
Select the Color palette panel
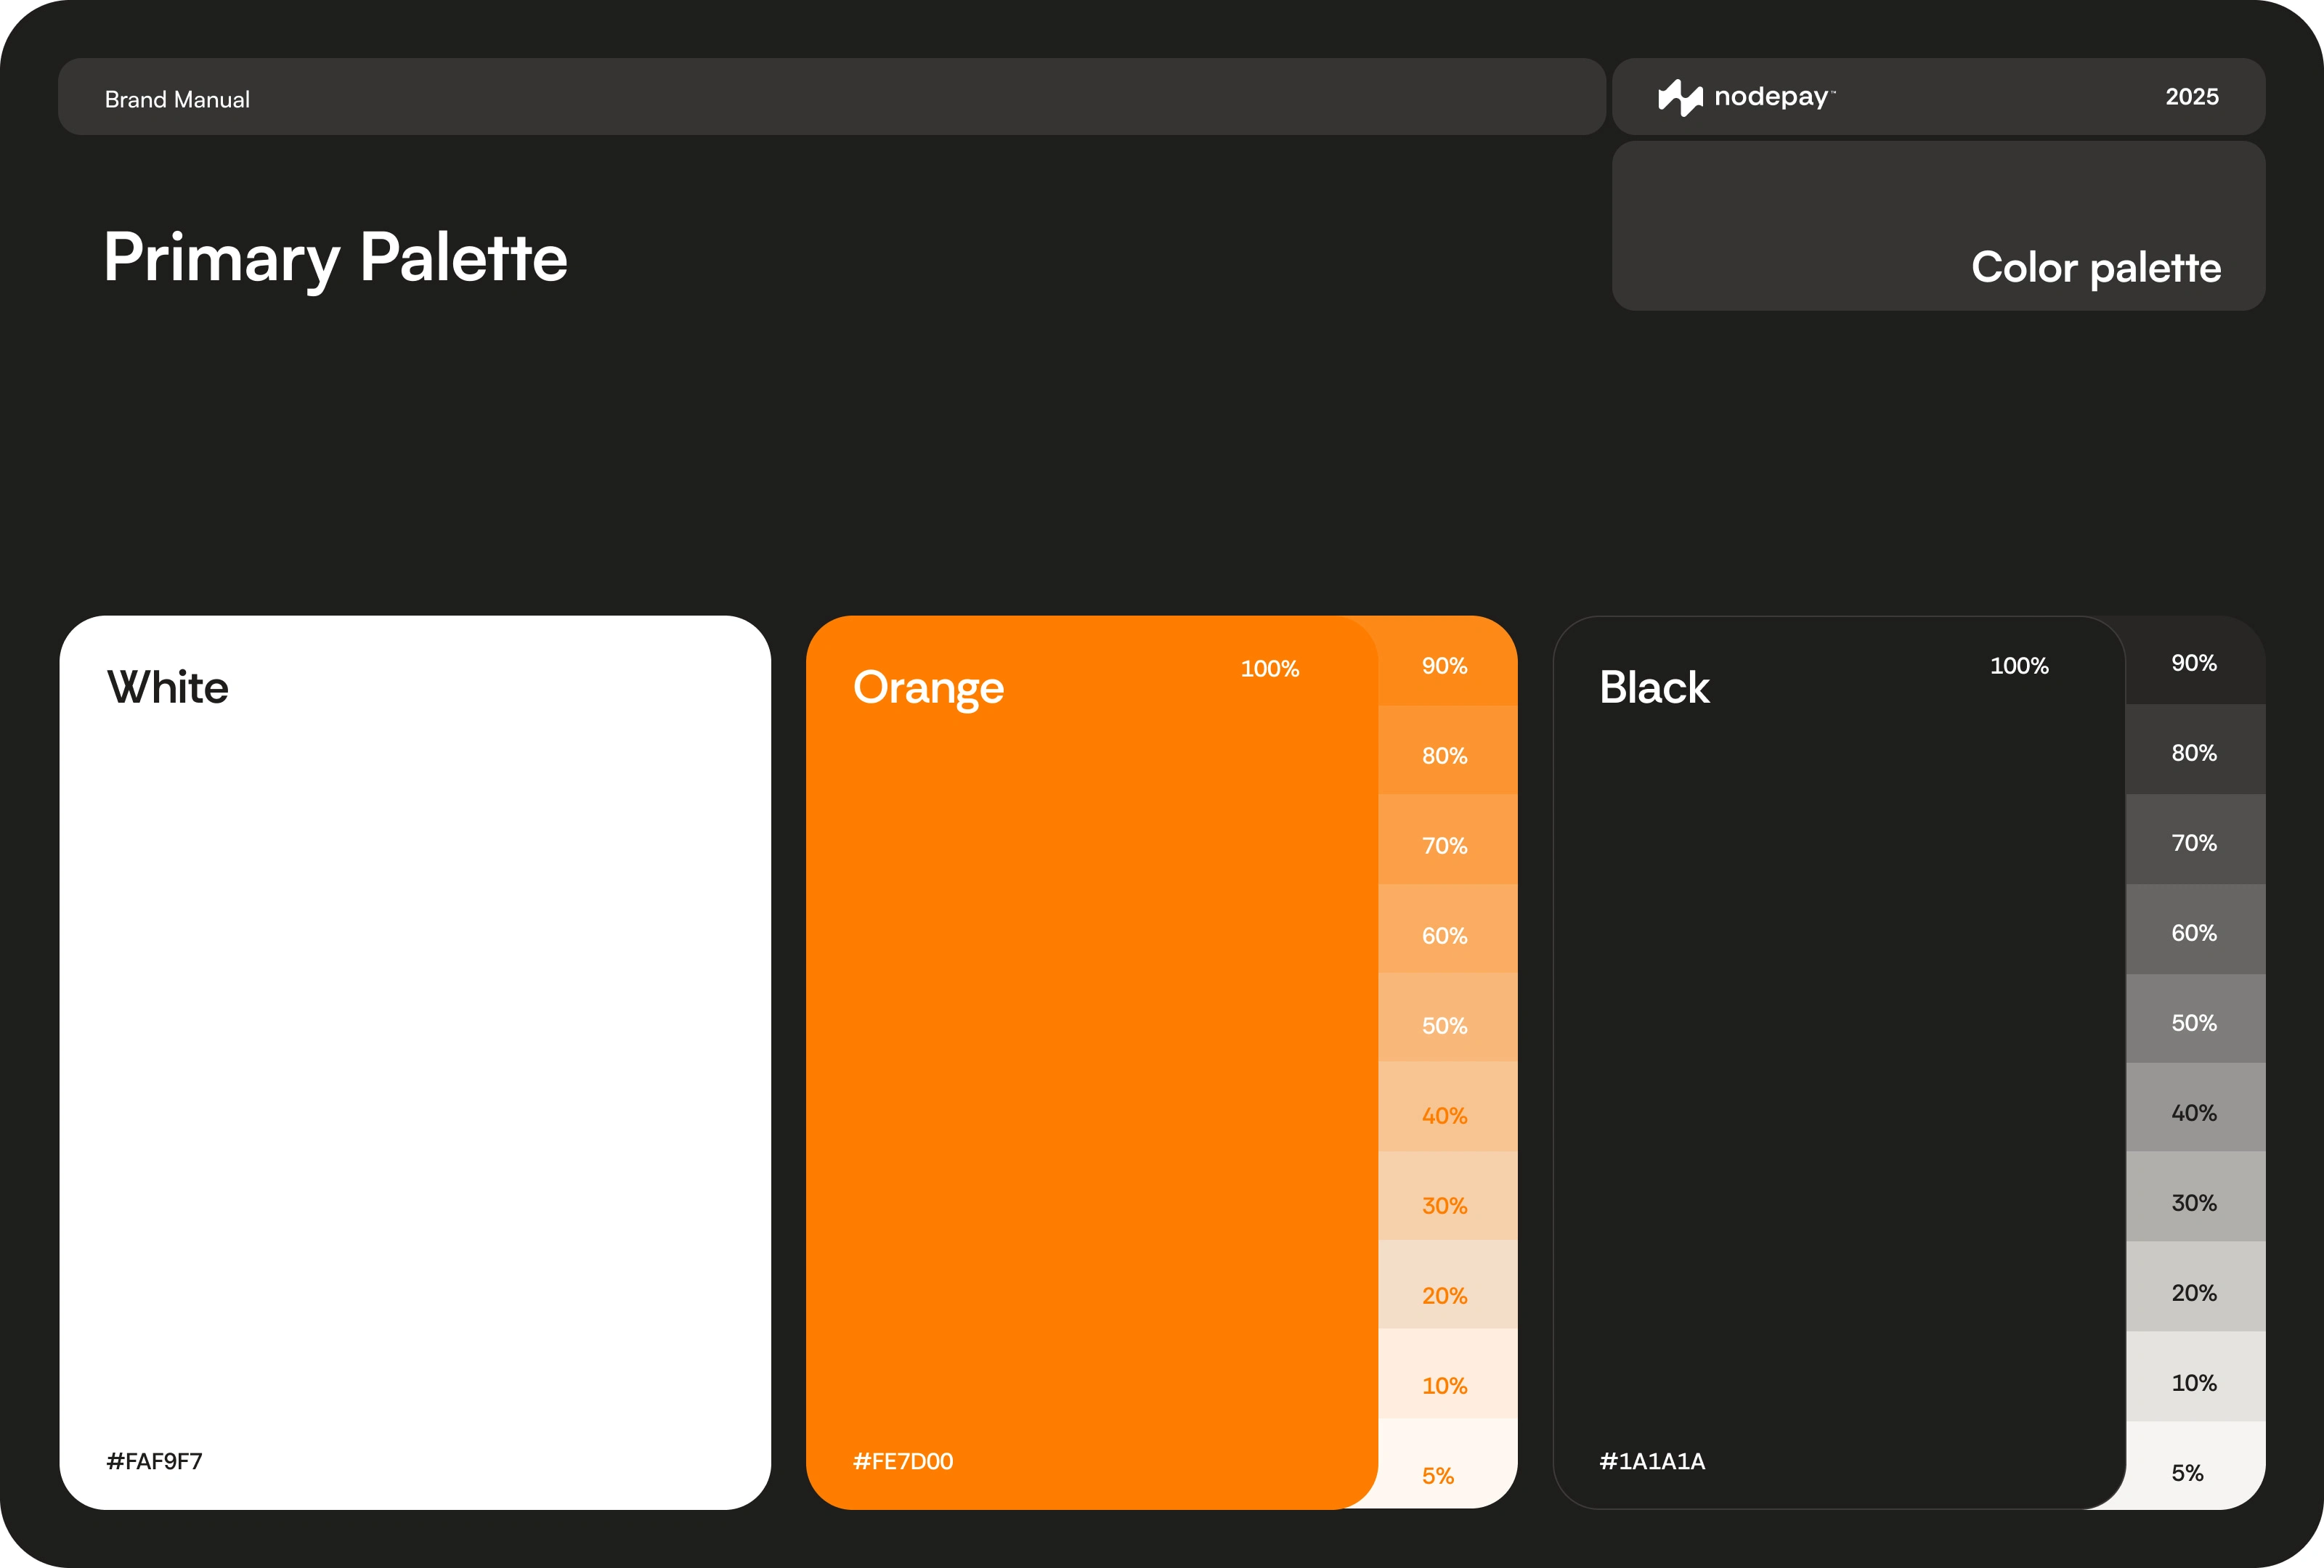point(1937,226)
